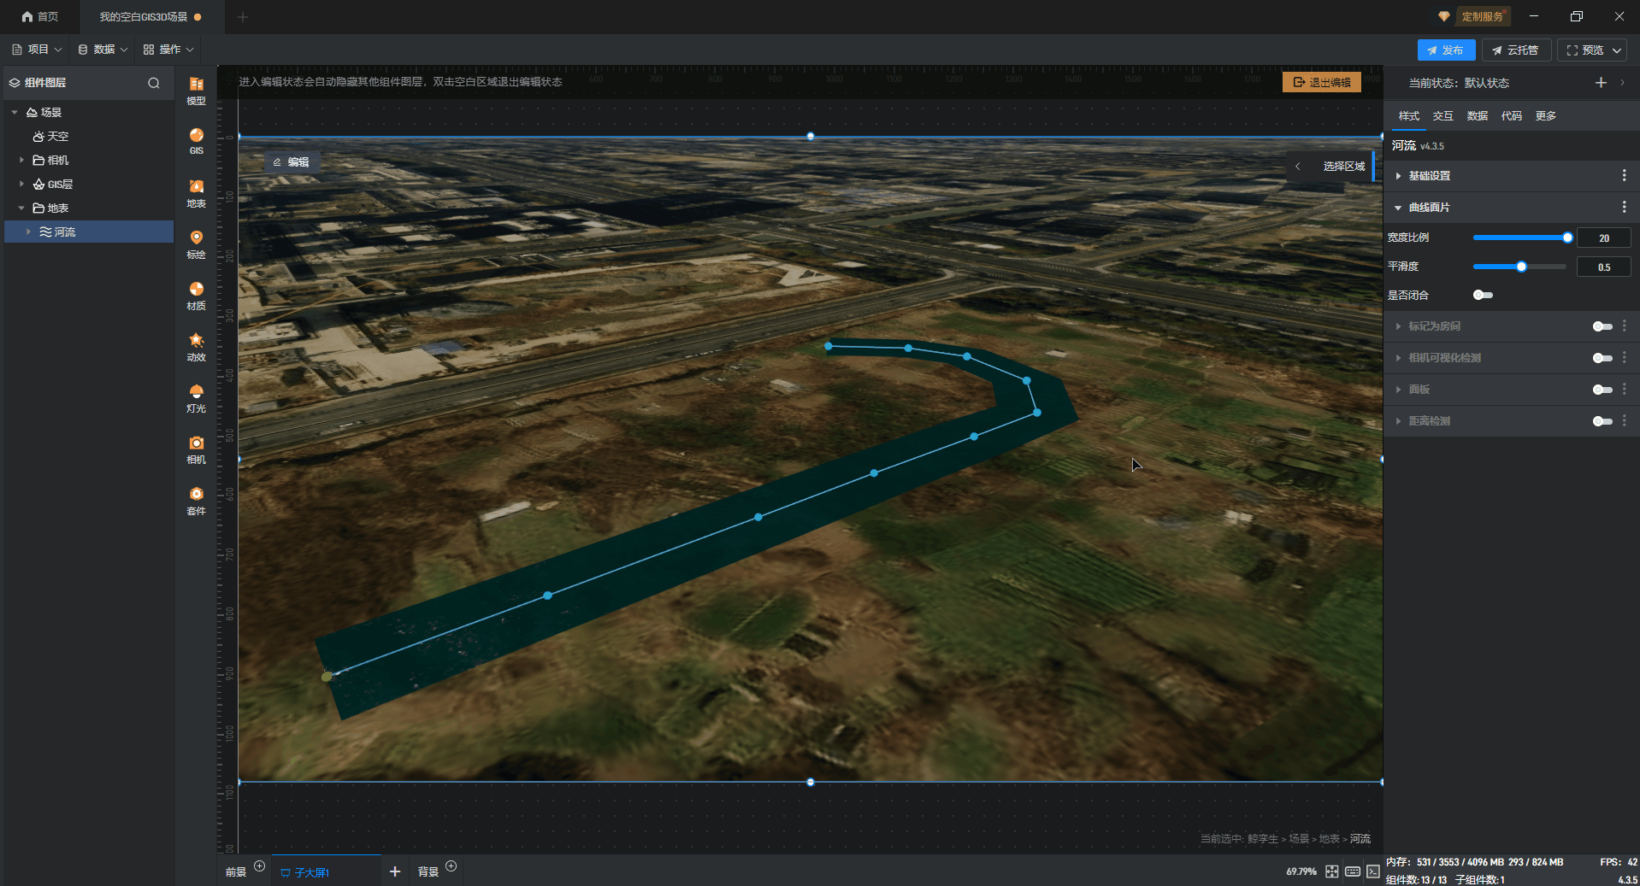The image size is (1640, 886).
Task: Click the 宽度比例 value input field
Action: point(1603,238)
